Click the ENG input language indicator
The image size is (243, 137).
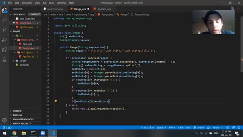pyautogui.click(x=216, y=133)
